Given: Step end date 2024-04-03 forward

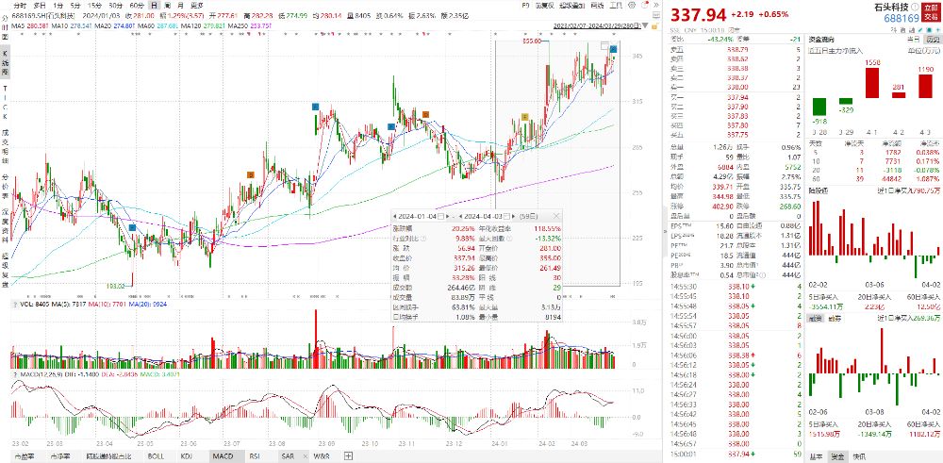Looking at the screenshot, I should 514,216.
